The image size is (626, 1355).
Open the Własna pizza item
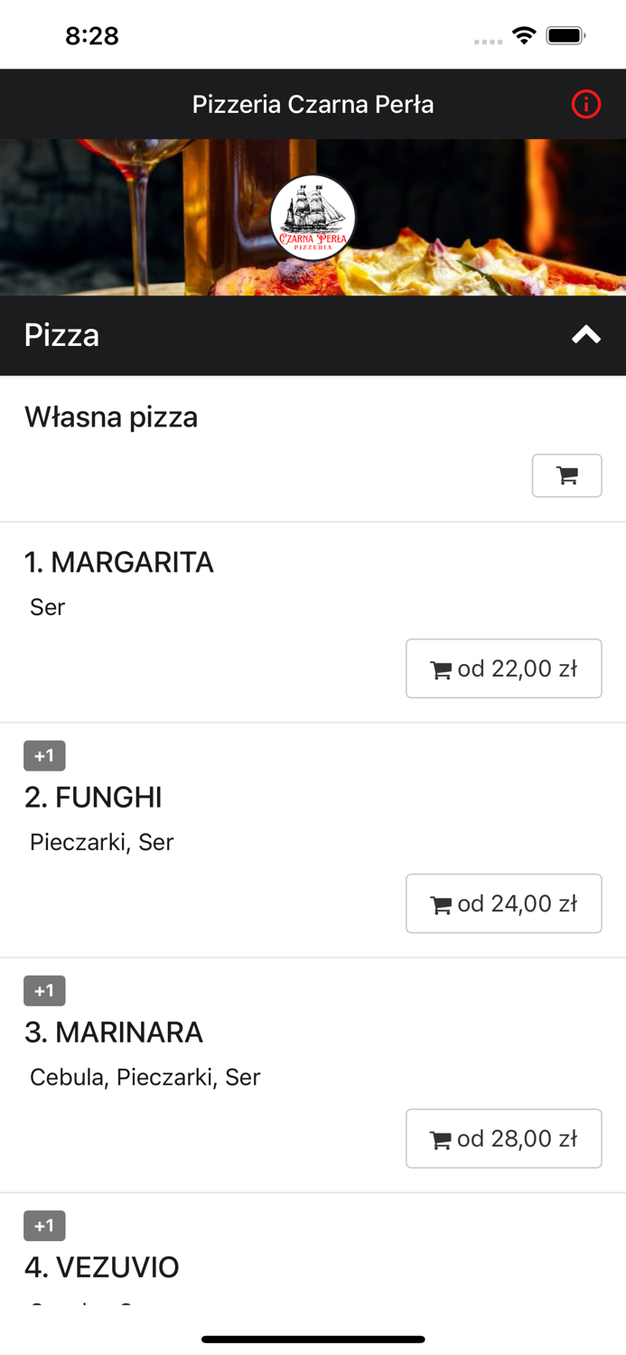110,416
